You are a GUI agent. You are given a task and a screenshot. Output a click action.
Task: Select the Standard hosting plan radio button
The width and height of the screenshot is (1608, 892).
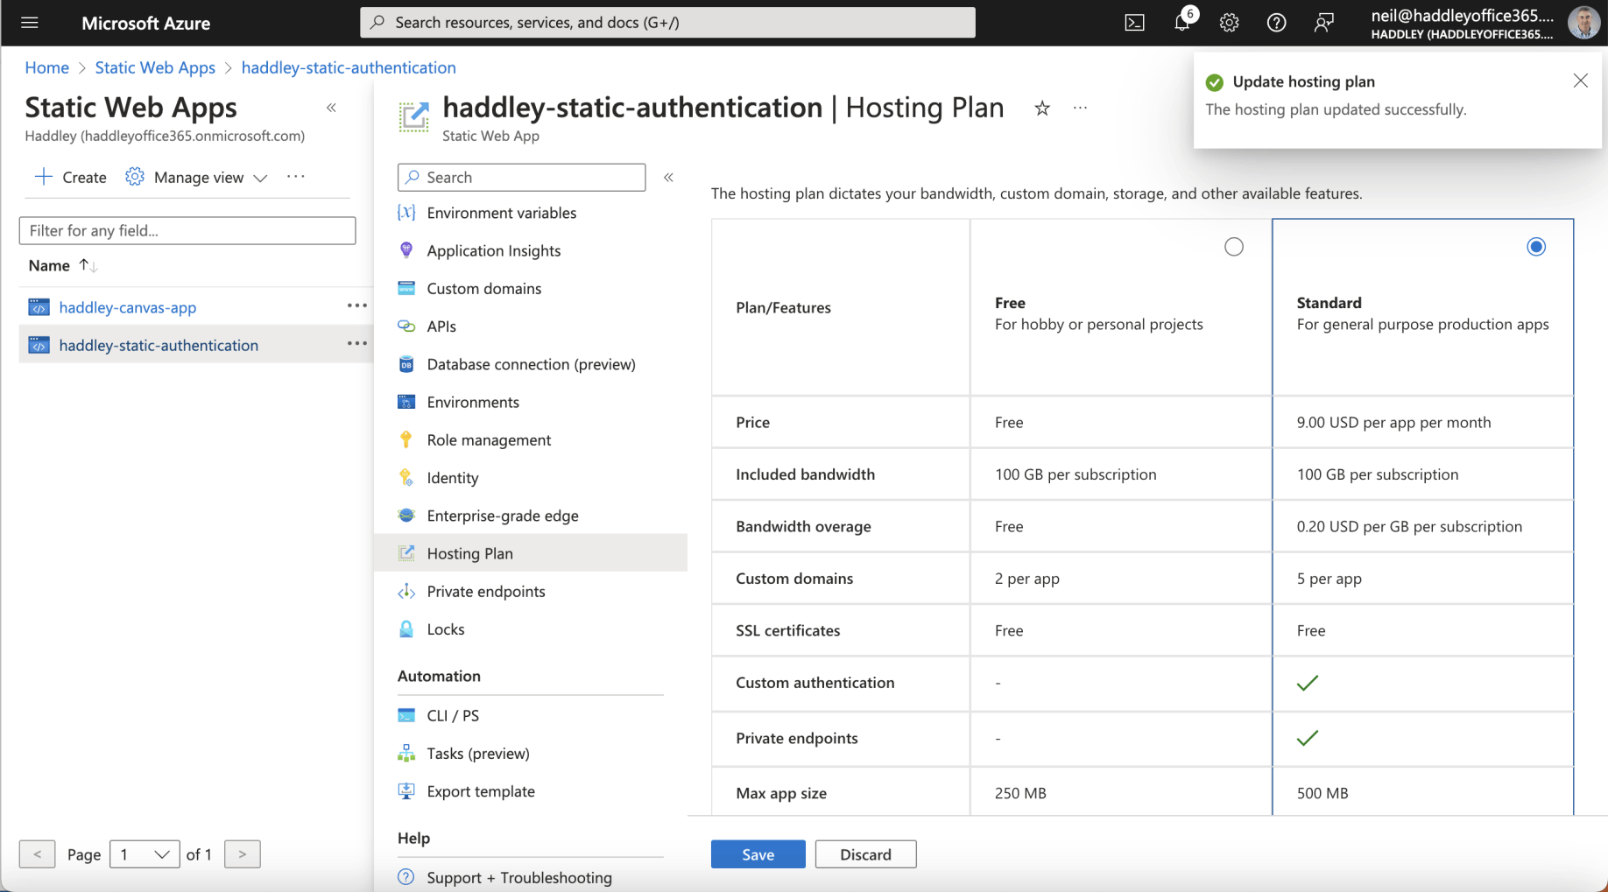point(1535,247)
